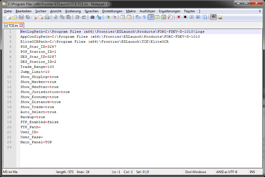Open the Document Map panel icon
The image size is (265, 177).
pyautogui.click(x=164, y=17)
